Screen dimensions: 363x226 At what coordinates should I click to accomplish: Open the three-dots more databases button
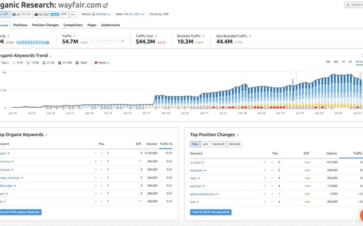click(x=73, y=14)
